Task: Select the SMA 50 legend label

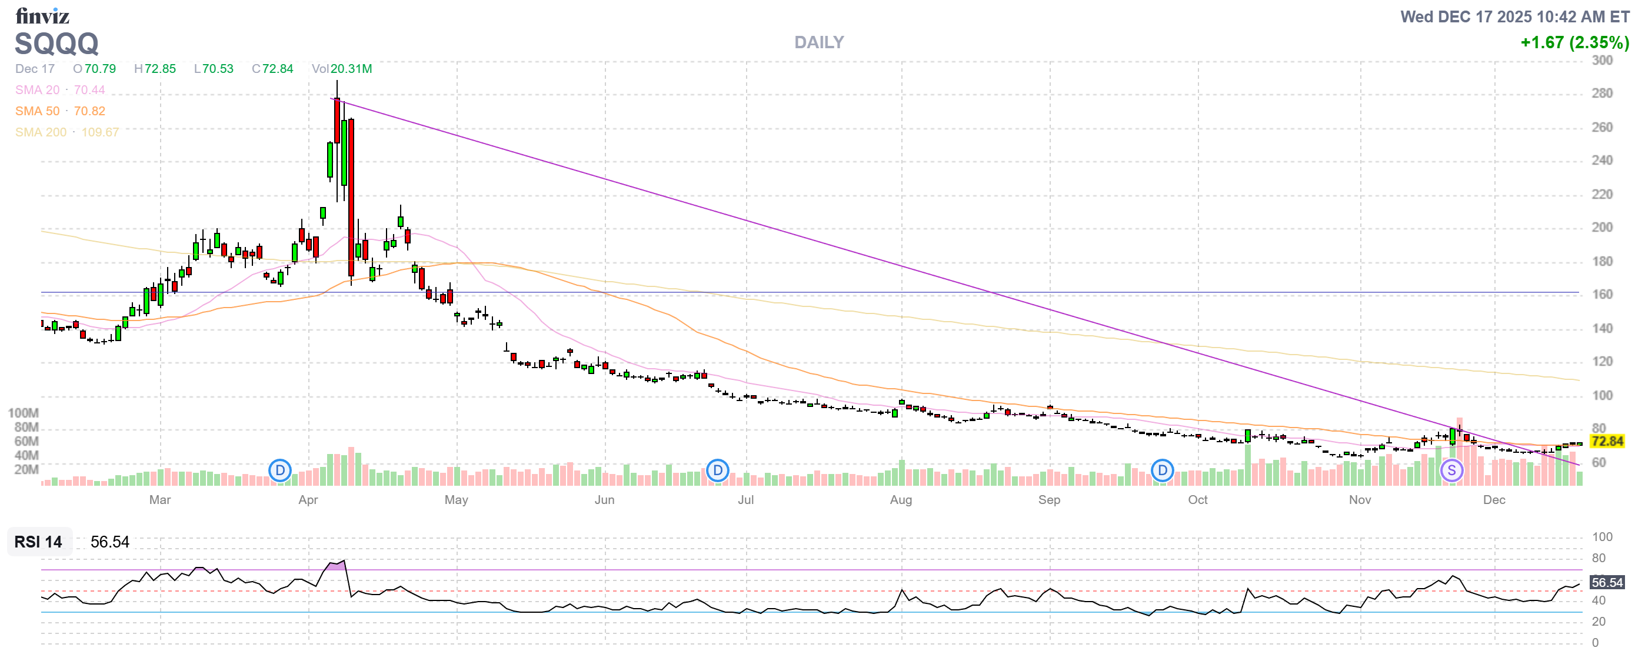Action: click(37, 111)
